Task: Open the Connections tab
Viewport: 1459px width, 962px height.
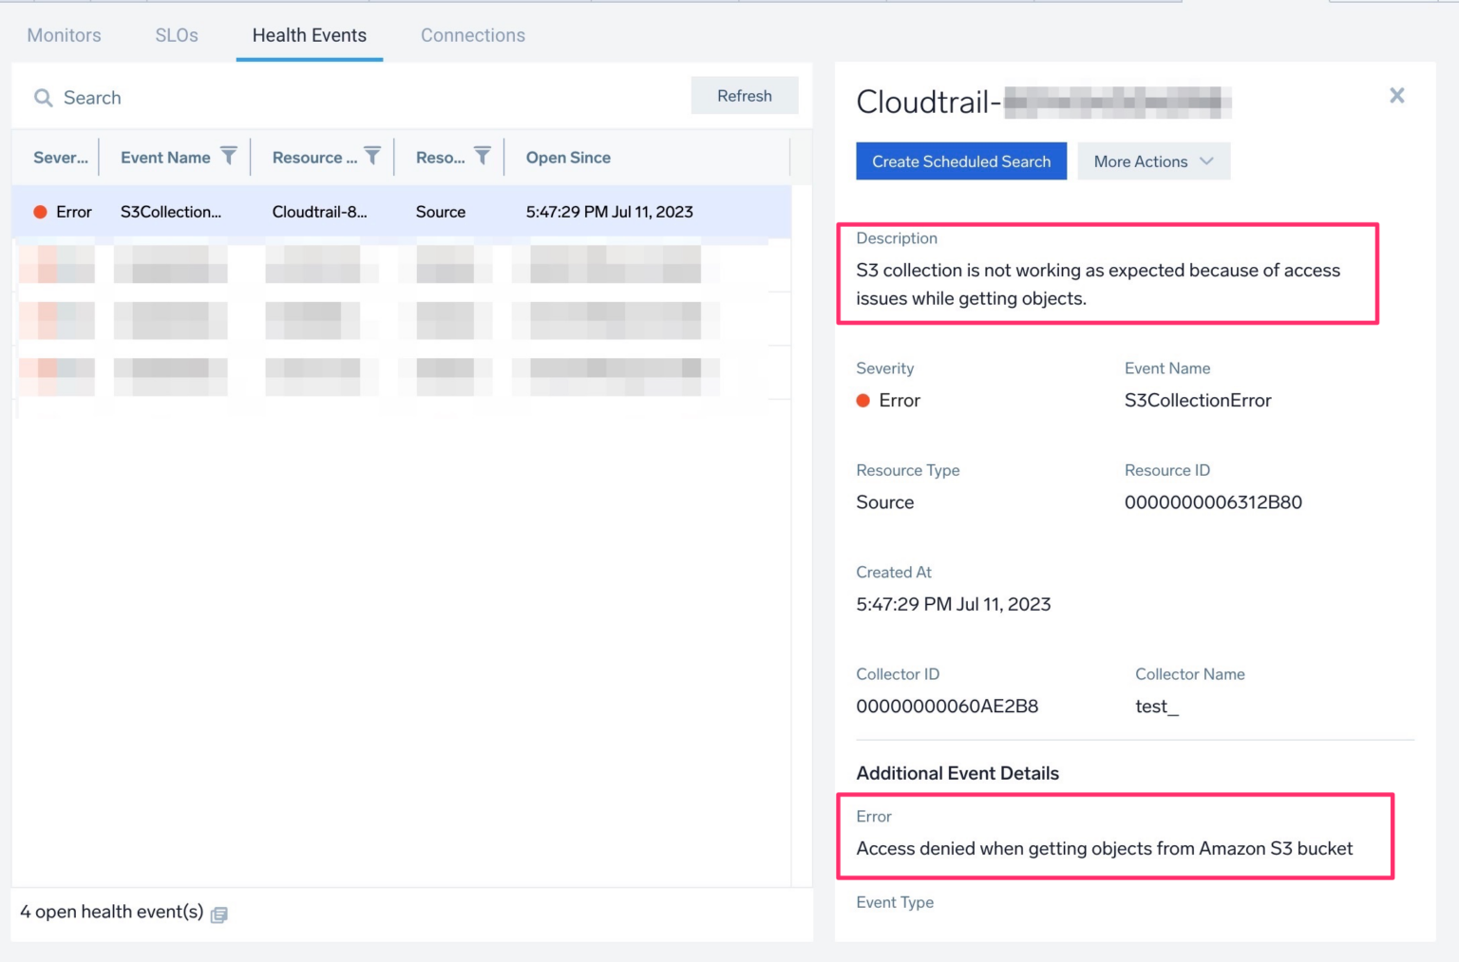Action: (x=472, y=35)
